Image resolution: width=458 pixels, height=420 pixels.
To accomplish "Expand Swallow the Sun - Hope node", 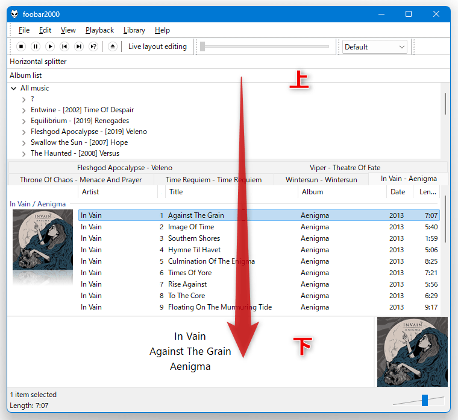I will tap(24, 143).
